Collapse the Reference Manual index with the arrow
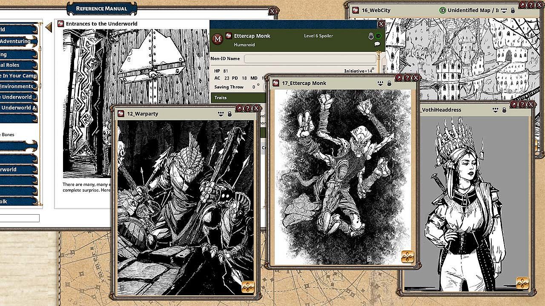Viewport: 545px width, 306px height. pos(49,27)
